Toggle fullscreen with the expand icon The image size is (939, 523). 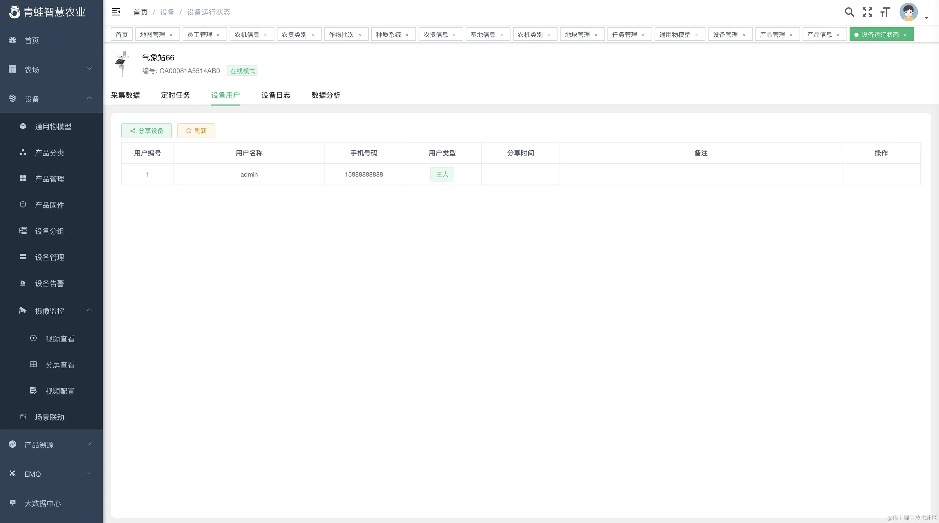coord(868,12)
